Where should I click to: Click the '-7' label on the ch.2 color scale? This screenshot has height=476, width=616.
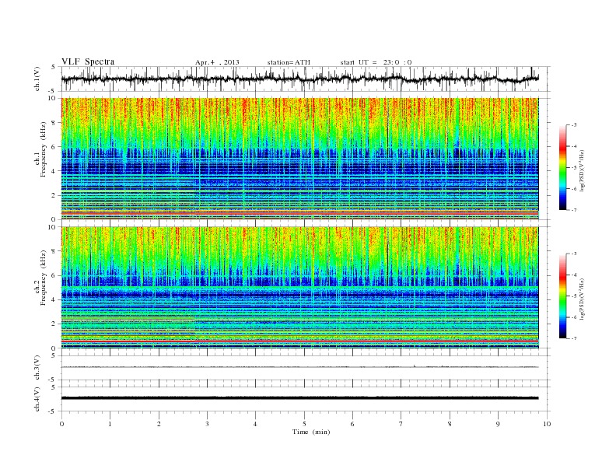573,338
